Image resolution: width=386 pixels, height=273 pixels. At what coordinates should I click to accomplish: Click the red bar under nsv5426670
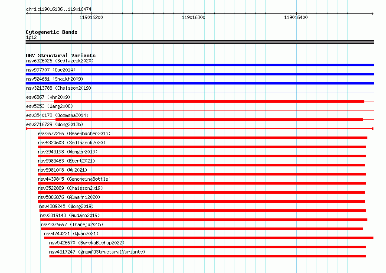point(207,247)
